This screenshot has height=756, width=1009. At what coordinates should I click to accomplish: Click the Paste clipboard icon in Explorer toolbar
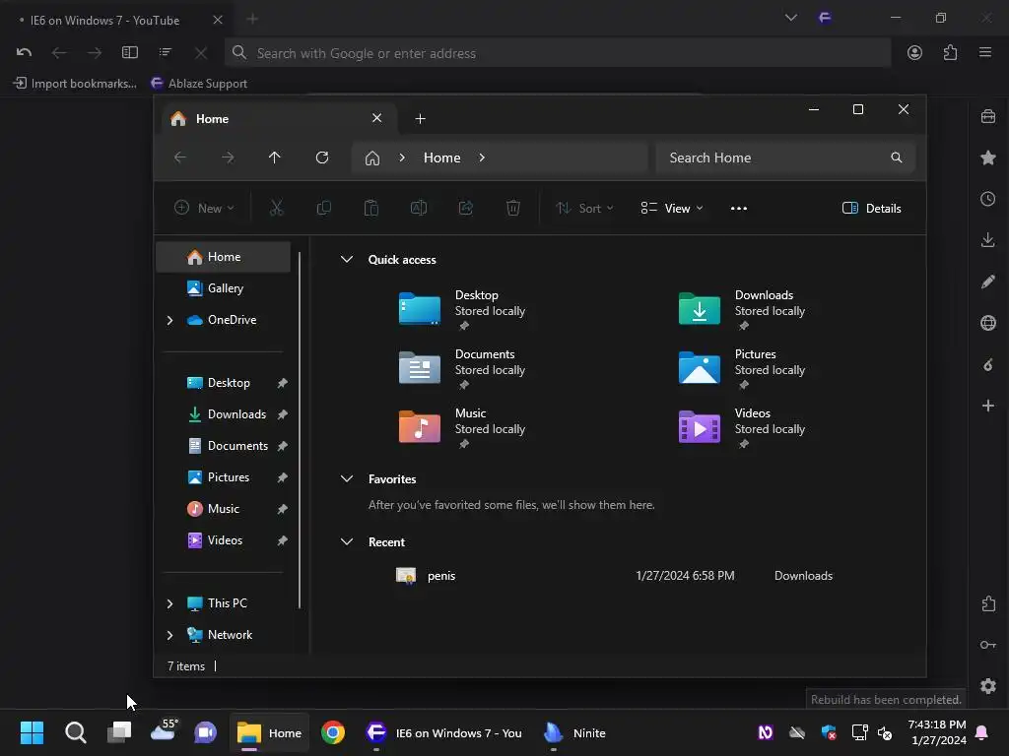(371, 208)
